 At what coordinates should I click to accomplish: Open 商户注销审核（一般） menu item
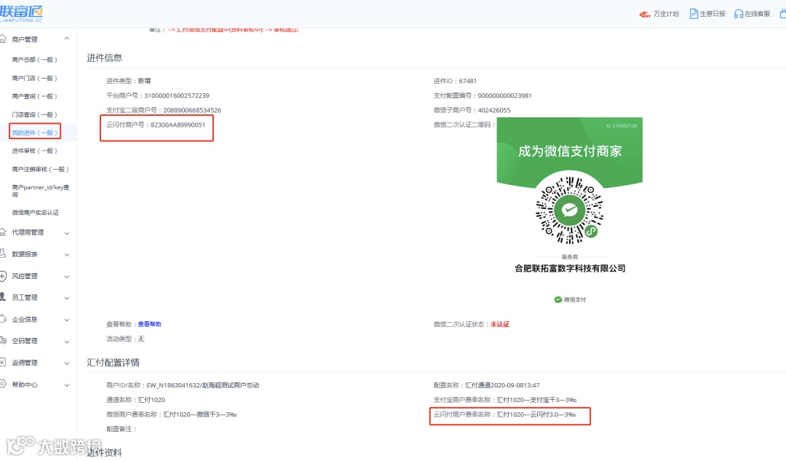[40, 169]
